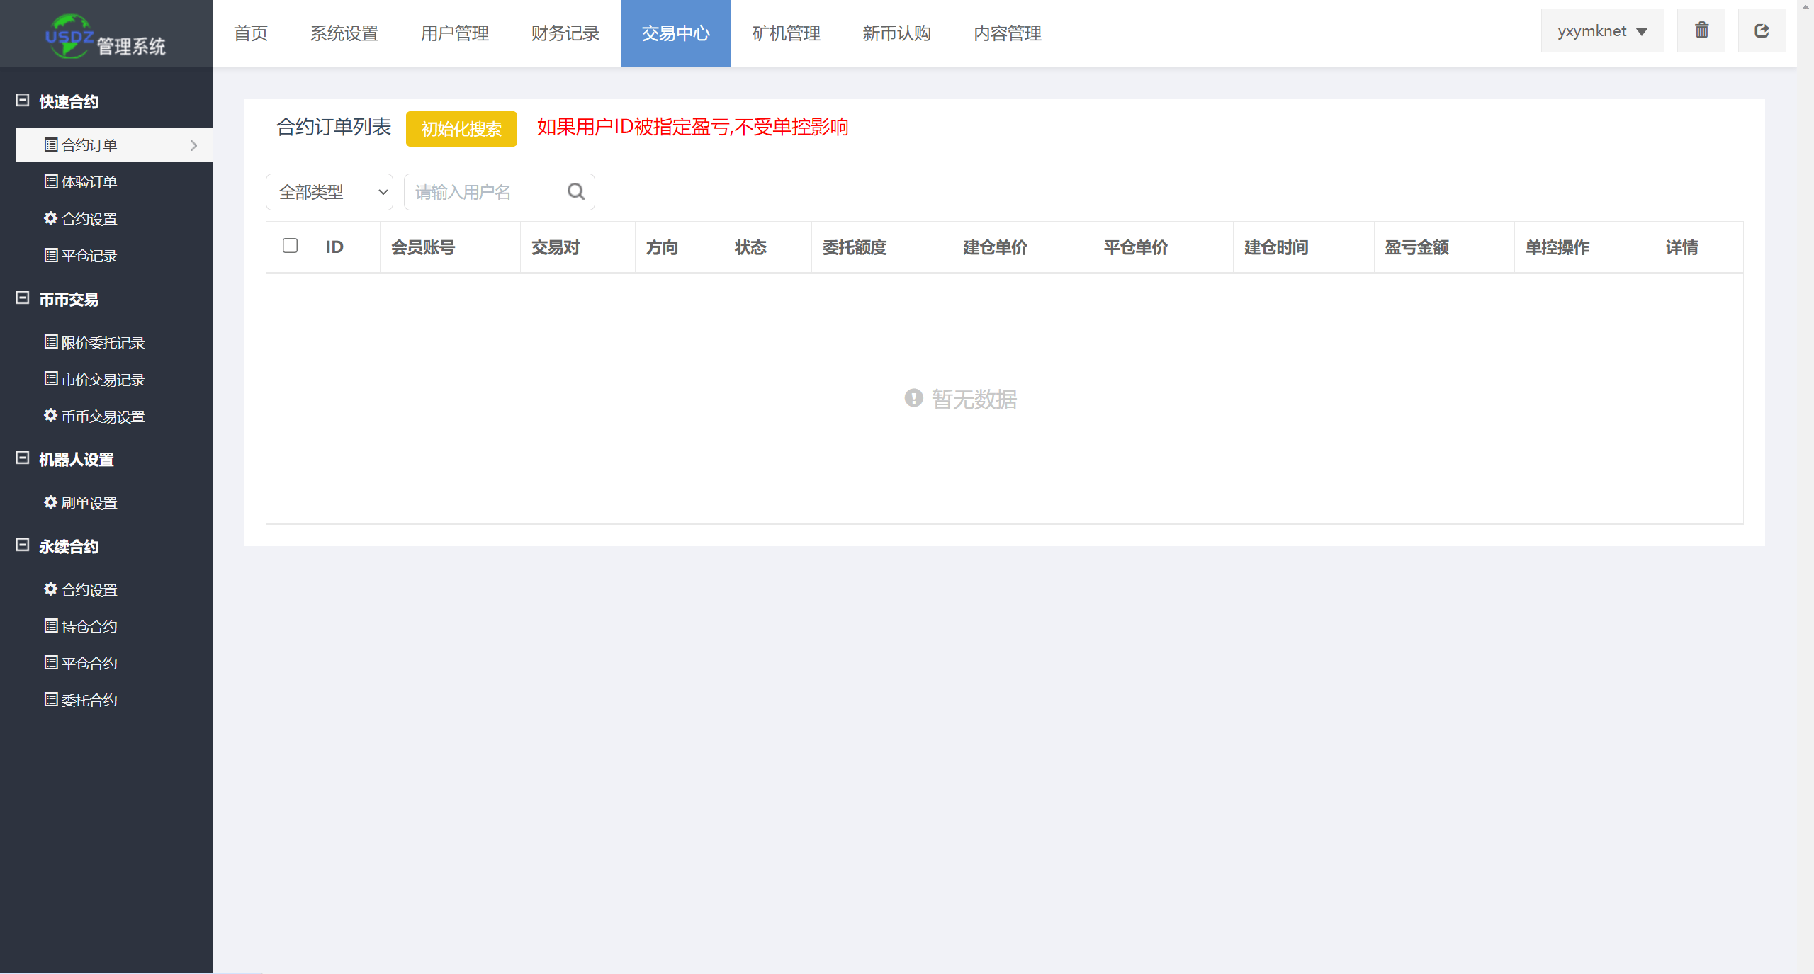Collapse the 永续合约 section
Image resolution: width=1814 pixels, height=974 pixels.
click(x=23, y=545)
